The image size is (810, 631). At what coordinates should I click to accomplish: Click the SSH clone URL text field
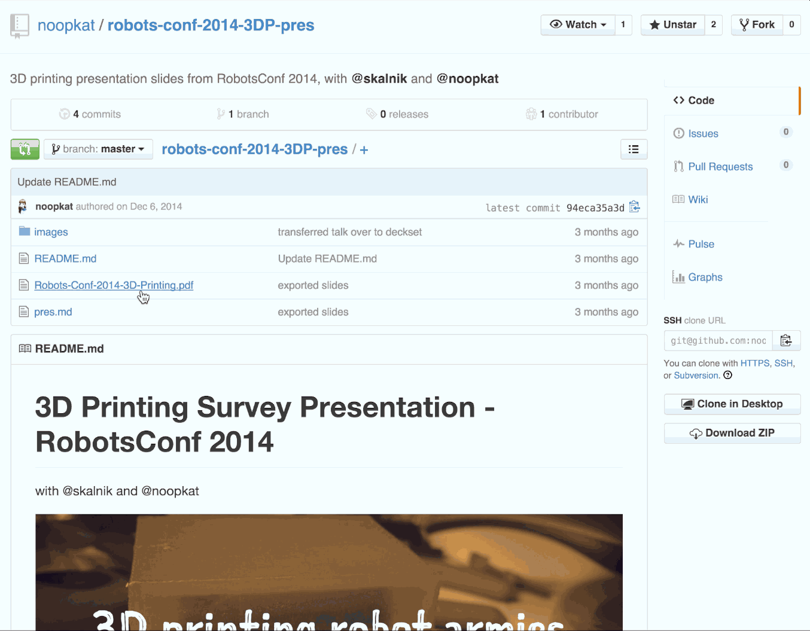[x=718, y=340]
